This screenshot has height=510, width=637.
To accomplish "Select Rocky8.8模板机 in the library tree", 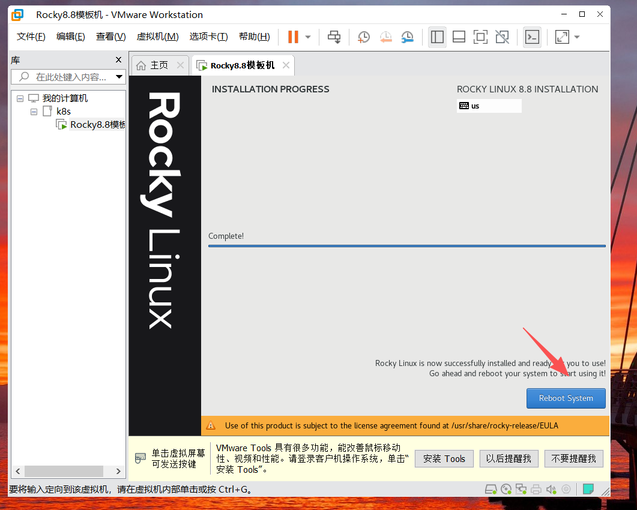I will coord(97,125).
